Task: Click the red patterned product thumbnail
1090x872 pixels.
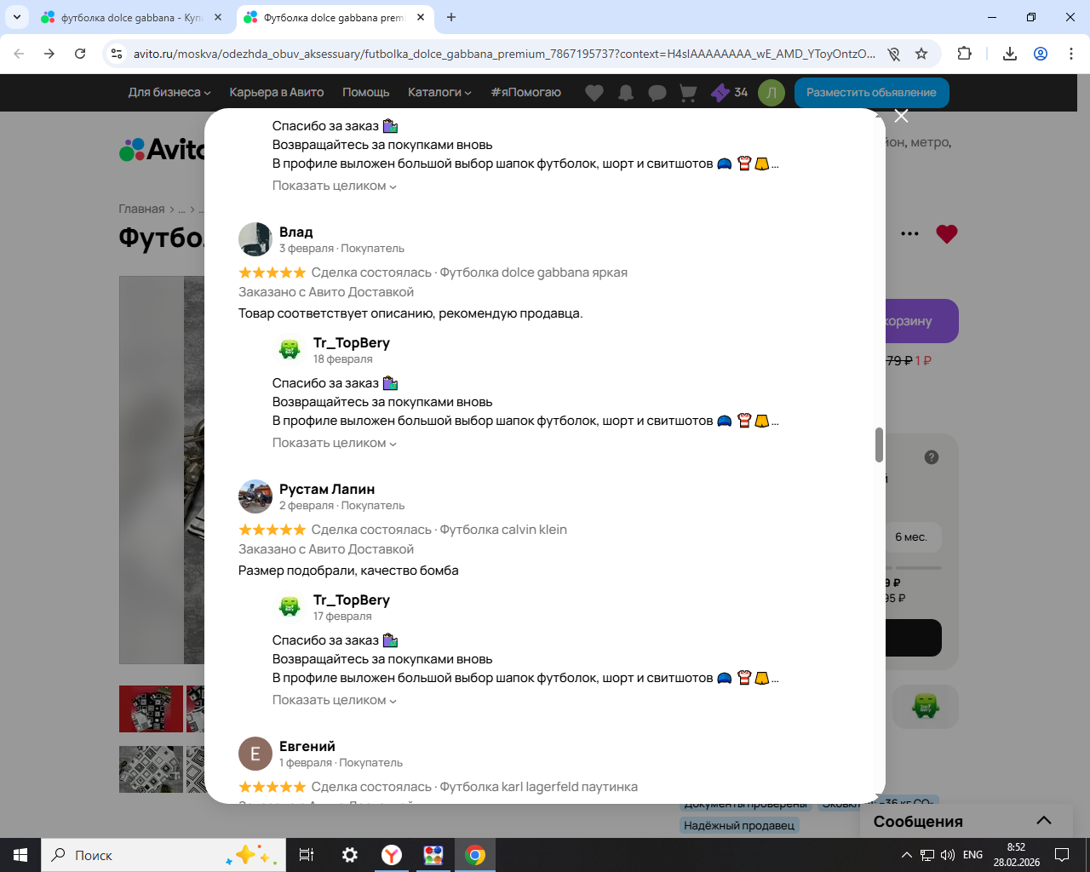Action: pyautogui.click(x=151, y=708)
